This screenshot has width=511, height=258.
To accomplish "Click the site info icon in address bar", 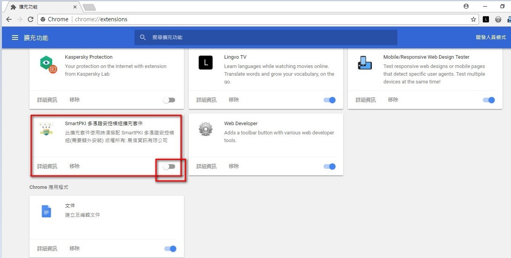I will 43,19.
